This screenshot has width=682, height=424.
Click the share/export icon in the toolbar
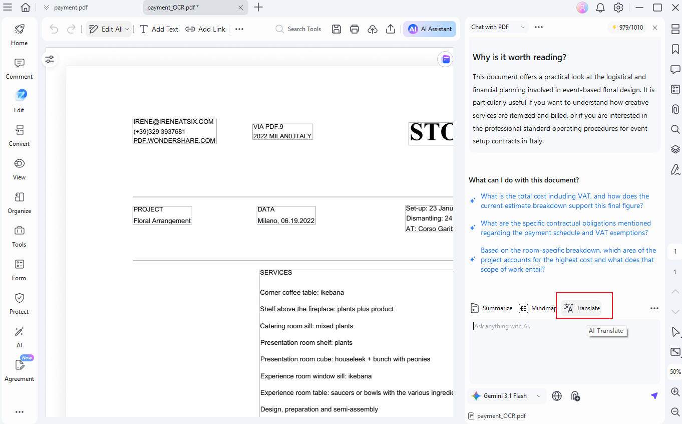pos(391,29)
